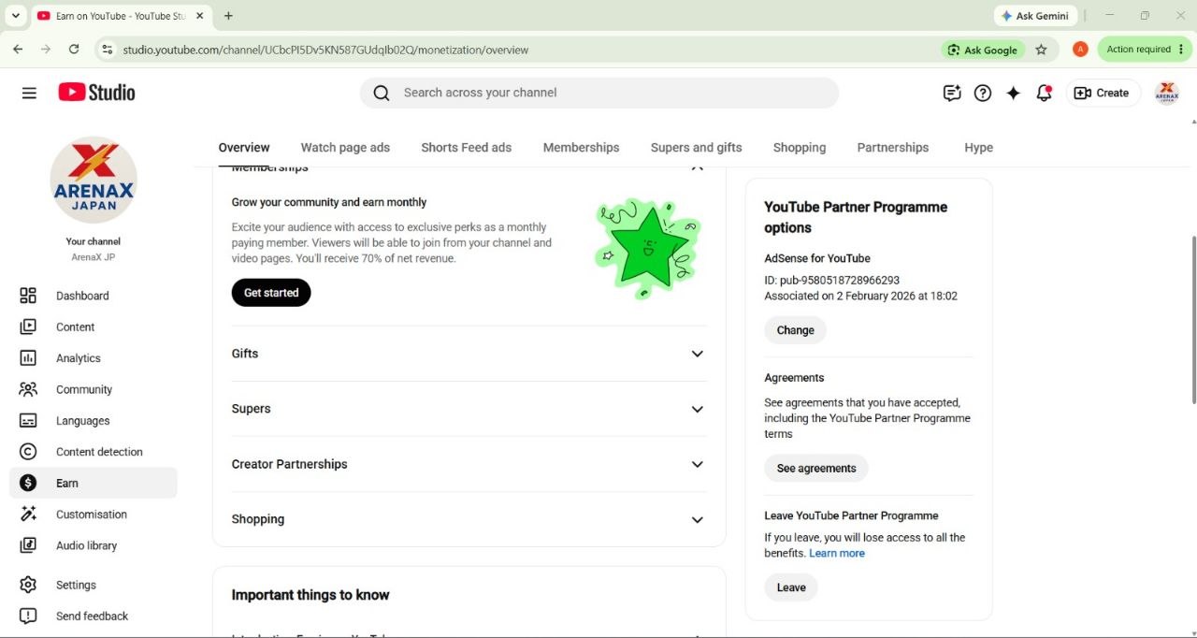Viewport: 1197px width, 638px height.
Task: Expand the Supers section
Action: pos(697,409)
